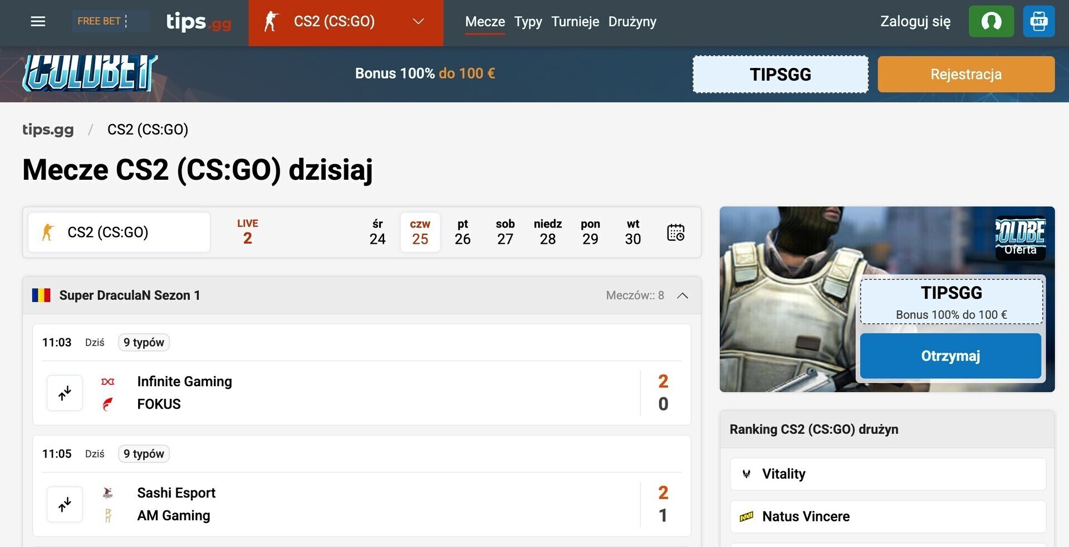Screen dimensions: 1069x547
Task: Select Monday 29 date tab
Action: click(590, 232)
